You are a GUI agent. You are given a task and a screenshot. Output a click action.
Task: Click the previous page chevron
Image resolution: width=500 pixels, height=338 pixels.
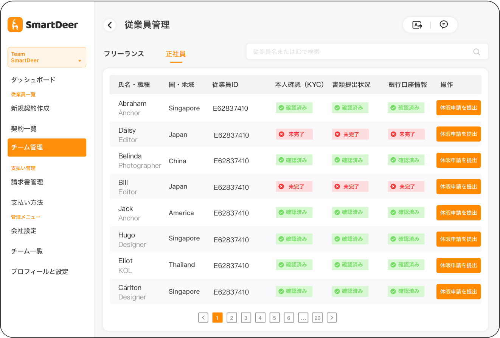pyautogui.click(x=203, y=318)
